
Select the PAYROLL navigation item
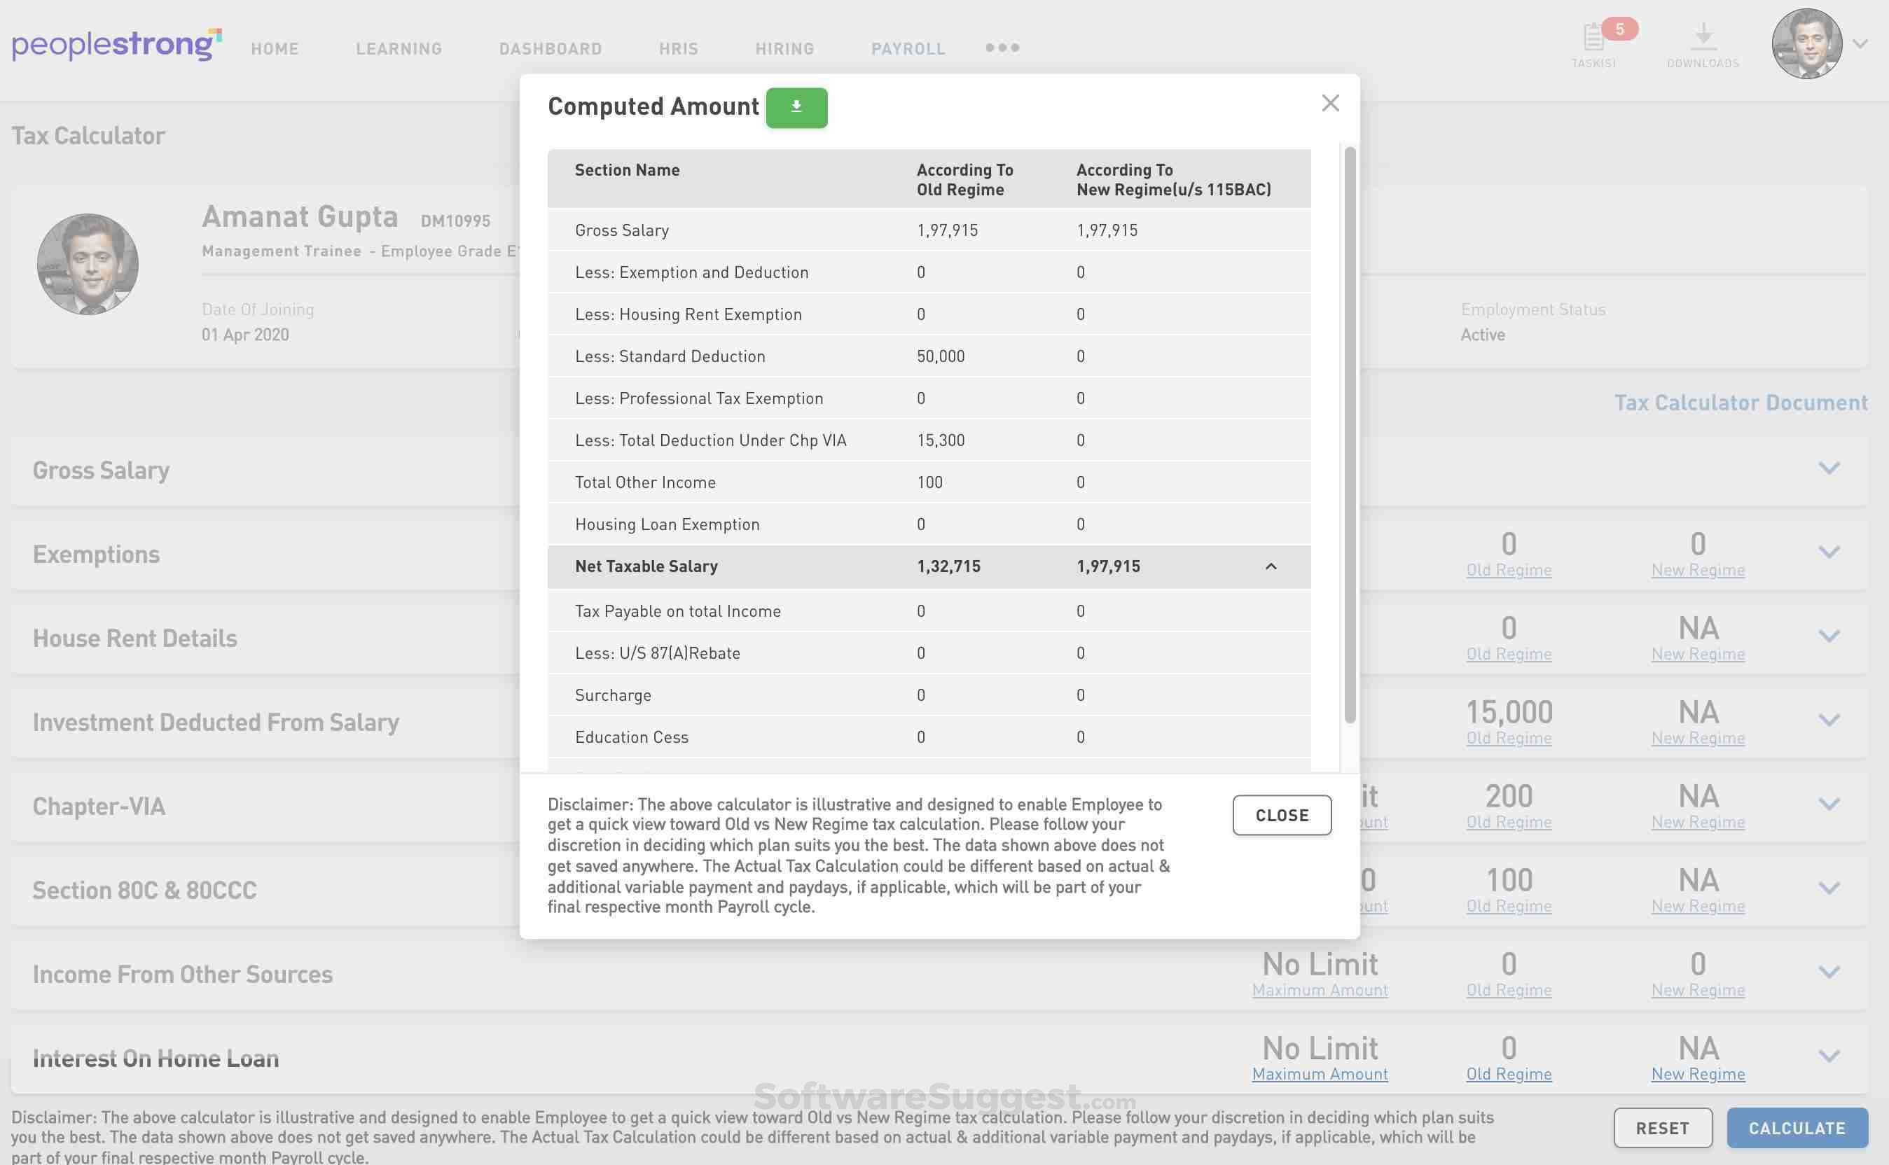point(908,48)
